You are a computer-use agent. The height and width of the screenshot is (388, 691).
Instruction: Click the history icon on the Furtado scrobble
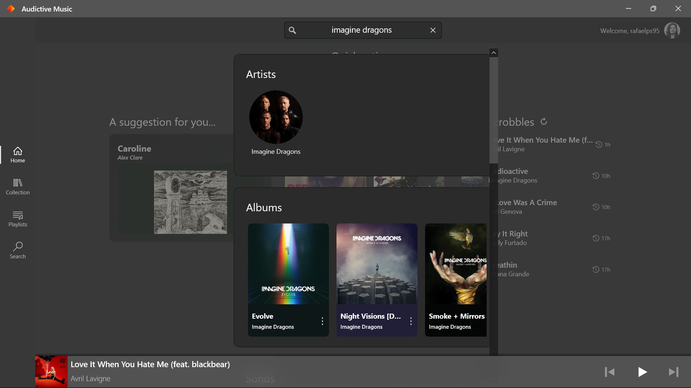(596, 238)
